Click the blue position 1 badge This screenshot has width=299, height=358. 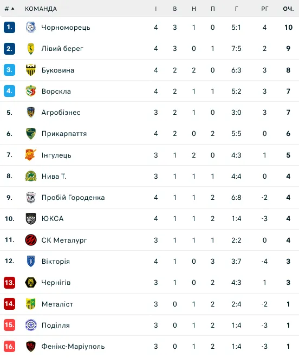coord(9,28)
